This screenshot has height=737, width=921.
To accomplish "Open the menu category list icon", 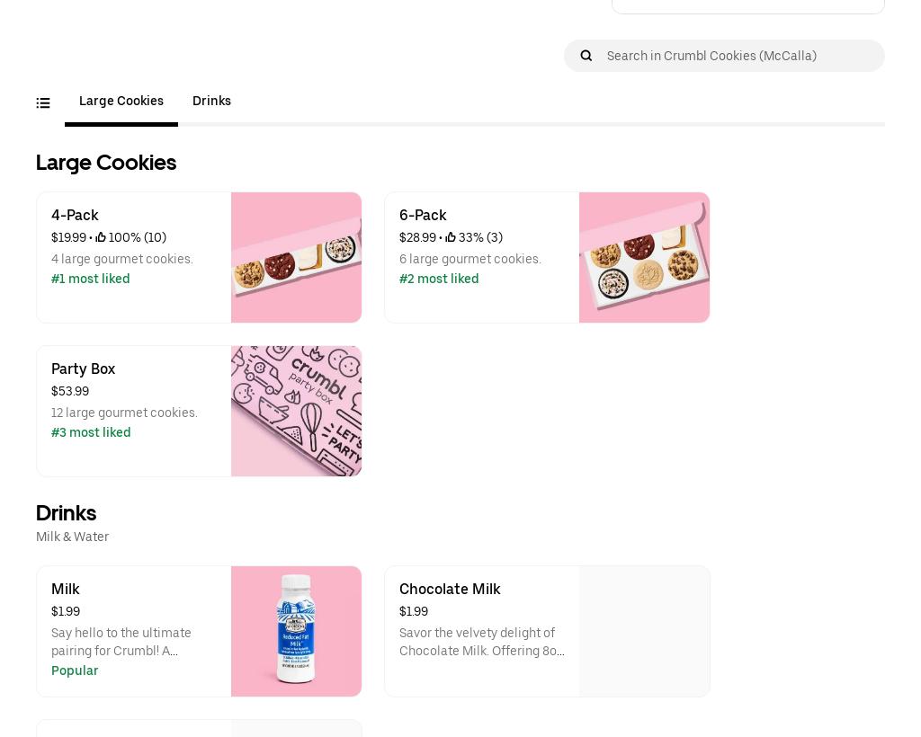I will pyautogui.click(x=43, y=103).
